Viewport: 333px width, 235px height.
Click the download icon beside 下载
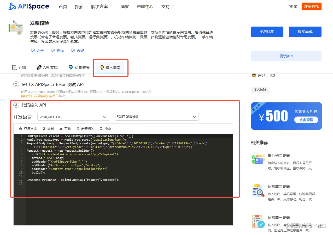click(61, 129)
